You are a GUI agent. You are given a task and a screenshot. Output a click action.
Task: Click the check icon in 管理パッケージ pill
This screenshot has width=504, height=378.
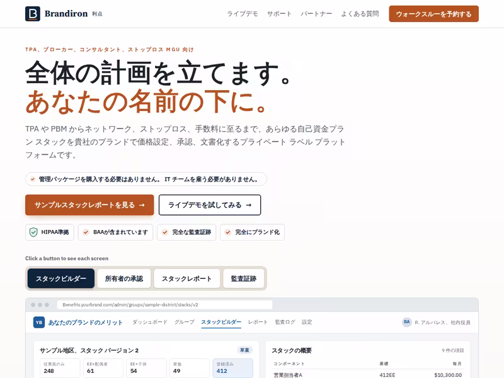[x=33, y=179]
